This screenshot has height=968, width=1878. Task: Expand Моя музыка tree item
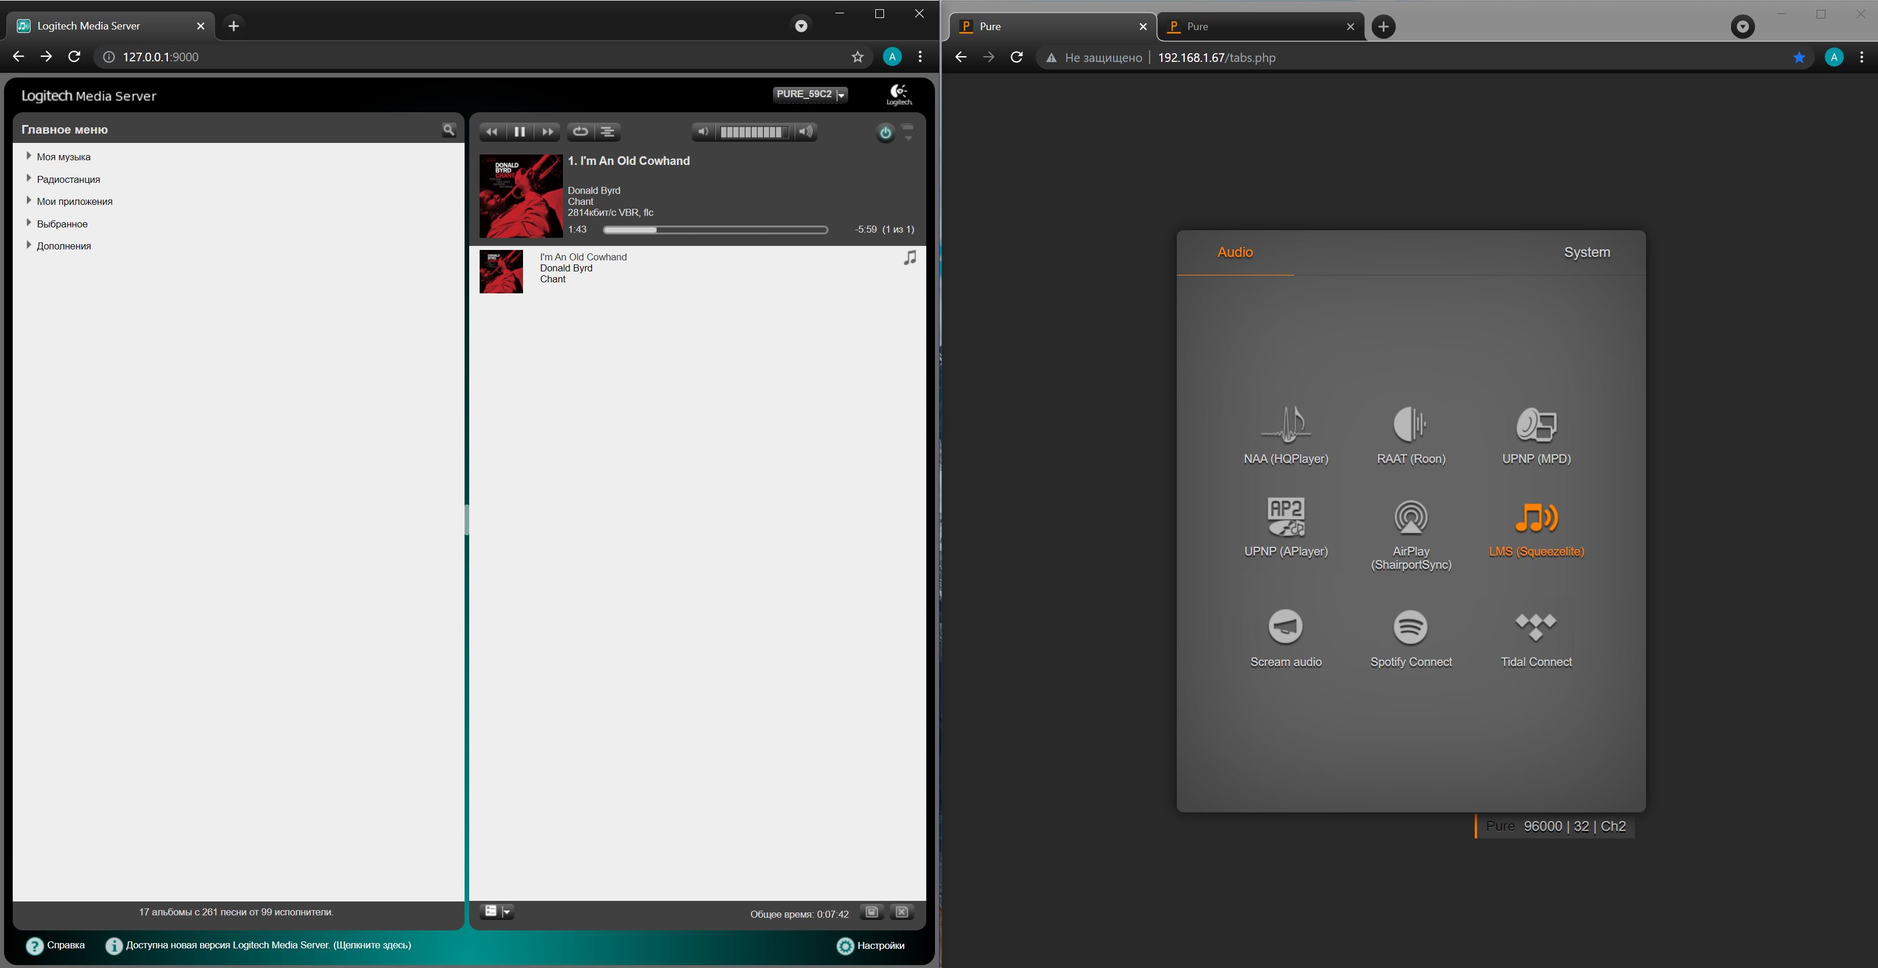click(x=29, y=156)
